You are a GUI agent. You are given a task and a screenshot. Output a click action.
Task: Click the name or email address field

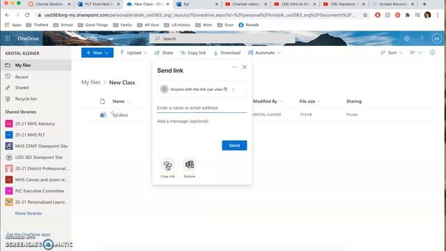tap(201, 108)
